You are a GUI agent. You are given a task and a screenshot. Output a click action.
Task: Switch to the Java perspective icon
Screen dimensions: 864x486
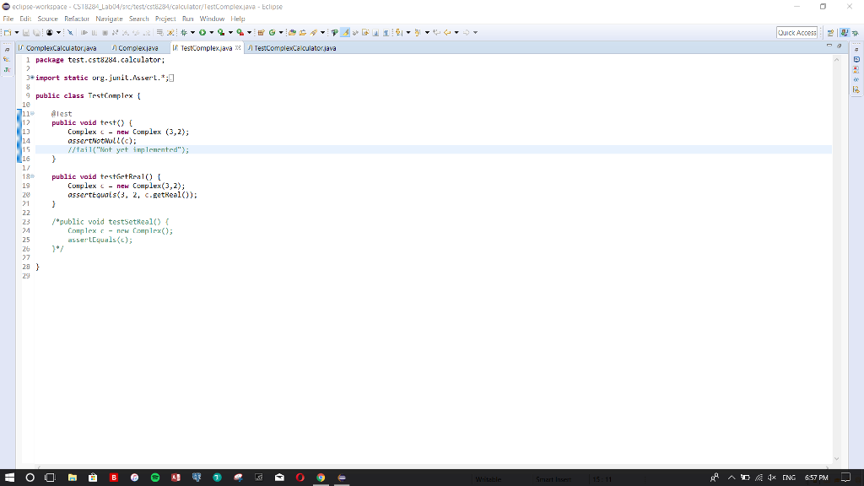(844, 33)
